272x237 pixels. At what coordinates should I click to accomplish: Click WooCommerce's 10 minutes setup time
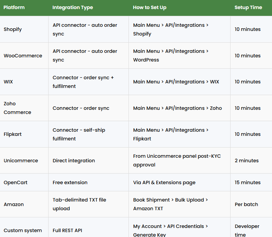(x=251, y=55)
